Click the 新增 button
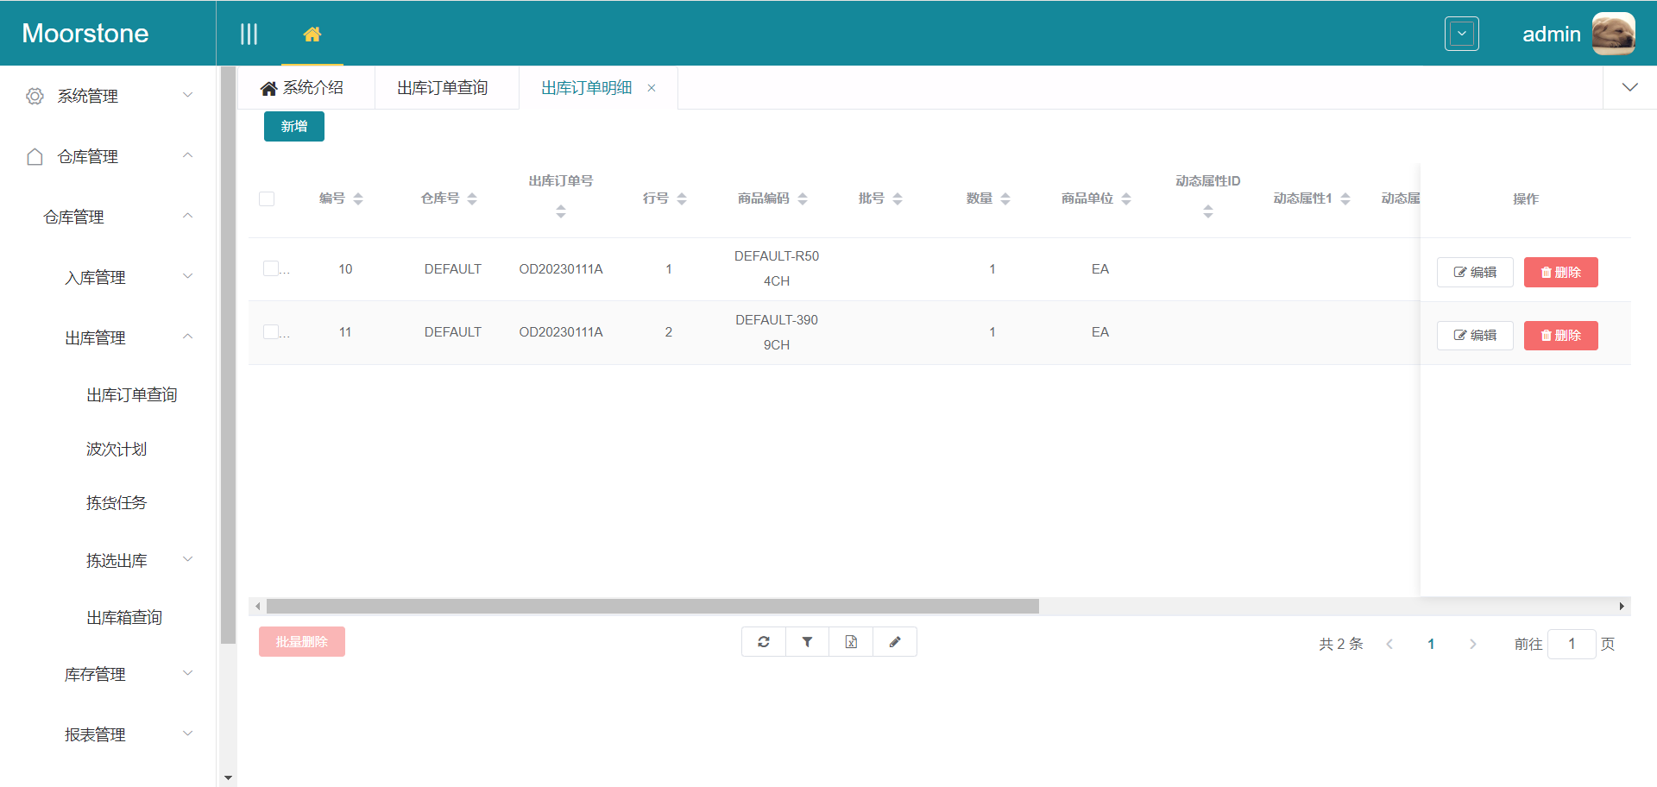 tap(294, 127)
